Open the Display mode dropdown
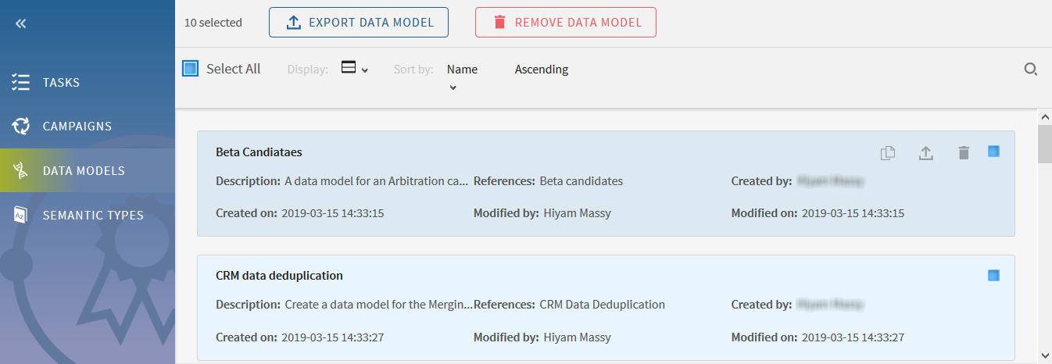 (354, 69)
